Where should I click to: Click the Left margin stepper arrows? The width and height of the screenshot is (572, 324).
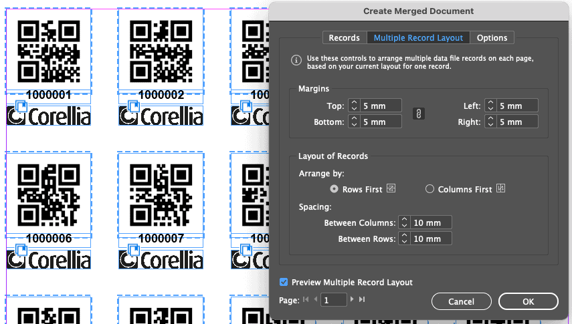coord(490,106)
